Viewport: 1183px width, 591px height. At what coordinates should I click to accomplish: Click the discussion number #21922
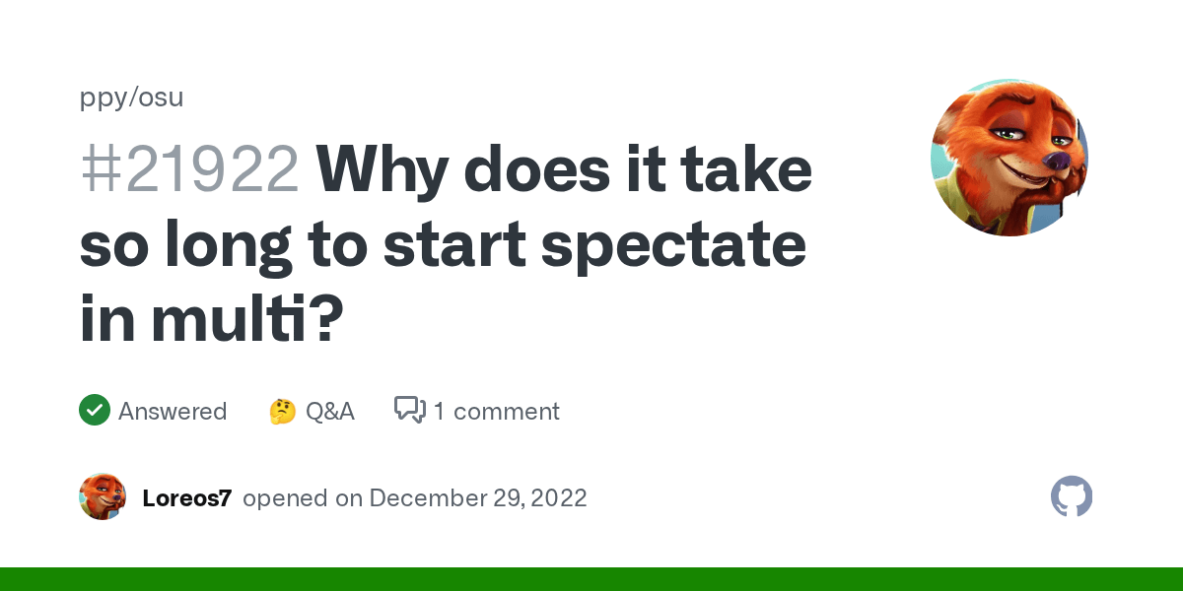coord(189,170)
